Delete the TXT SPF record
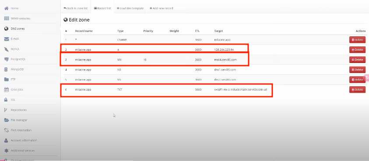 click(x=357, y=90)
